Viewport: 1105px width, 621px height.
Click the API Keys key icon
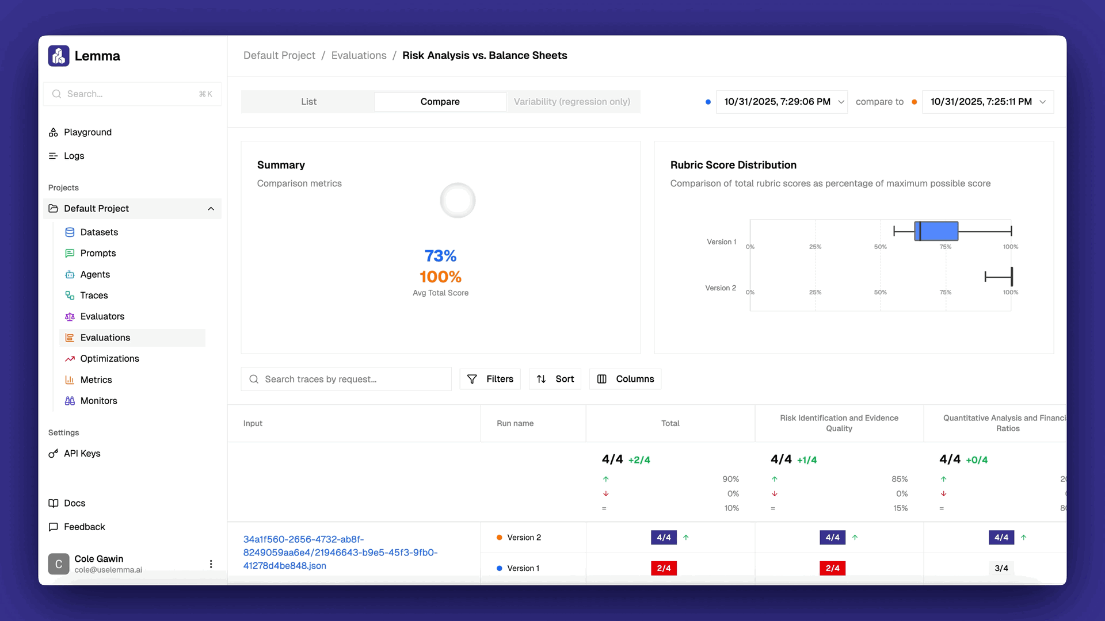[x=54, y=454]
